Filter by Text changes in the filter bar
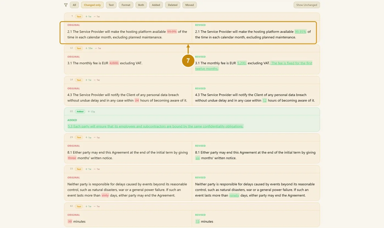This screenshot has width=384, height=228. click(111, 5)
